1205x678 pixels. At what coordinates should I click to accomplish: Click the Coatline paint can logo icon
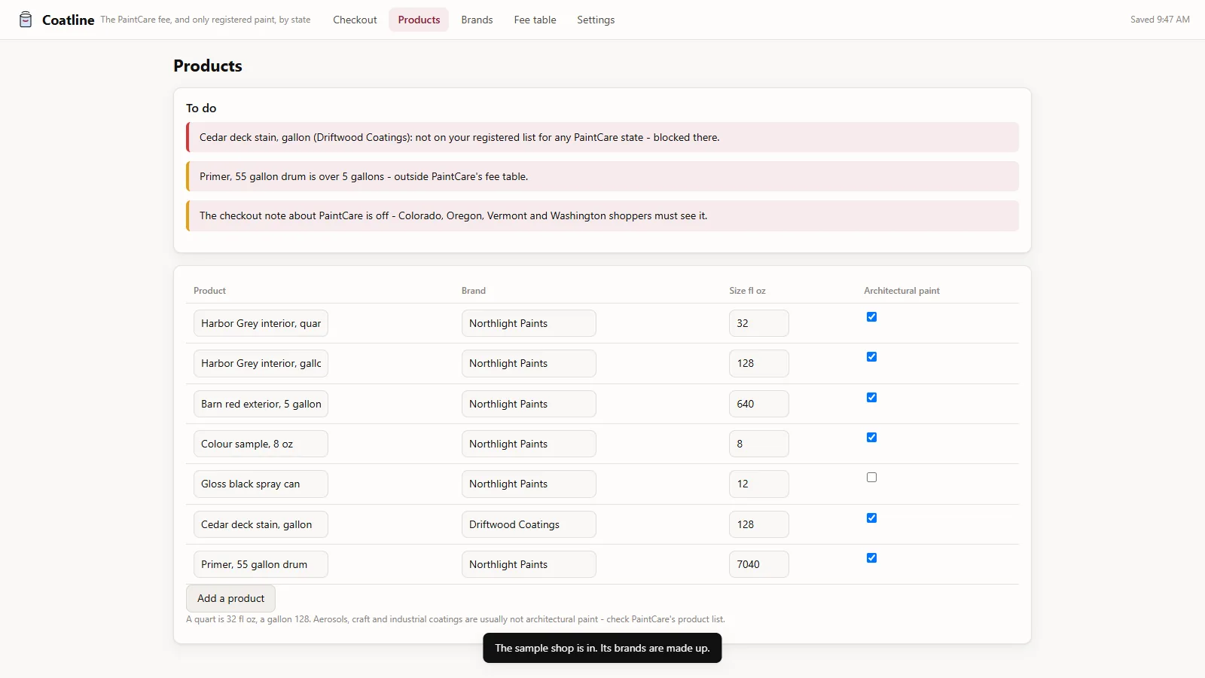pyautogui.click(x=26, y=20)
